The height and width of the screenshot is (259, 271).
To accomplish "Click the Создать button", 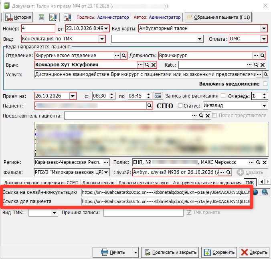I will pyautogui.click(x=250, y=172).
